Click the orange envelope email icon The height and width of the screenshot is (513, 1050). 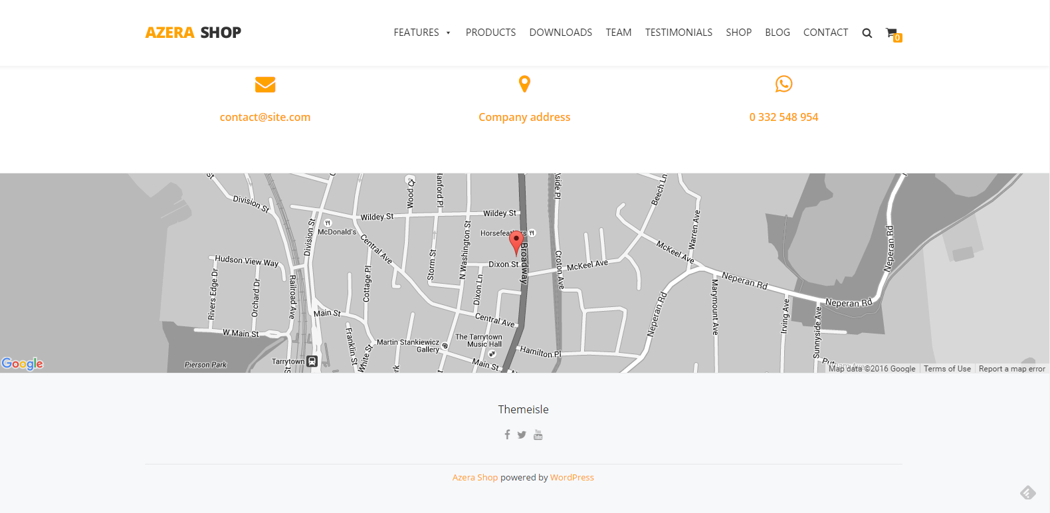tap(265, 84)
